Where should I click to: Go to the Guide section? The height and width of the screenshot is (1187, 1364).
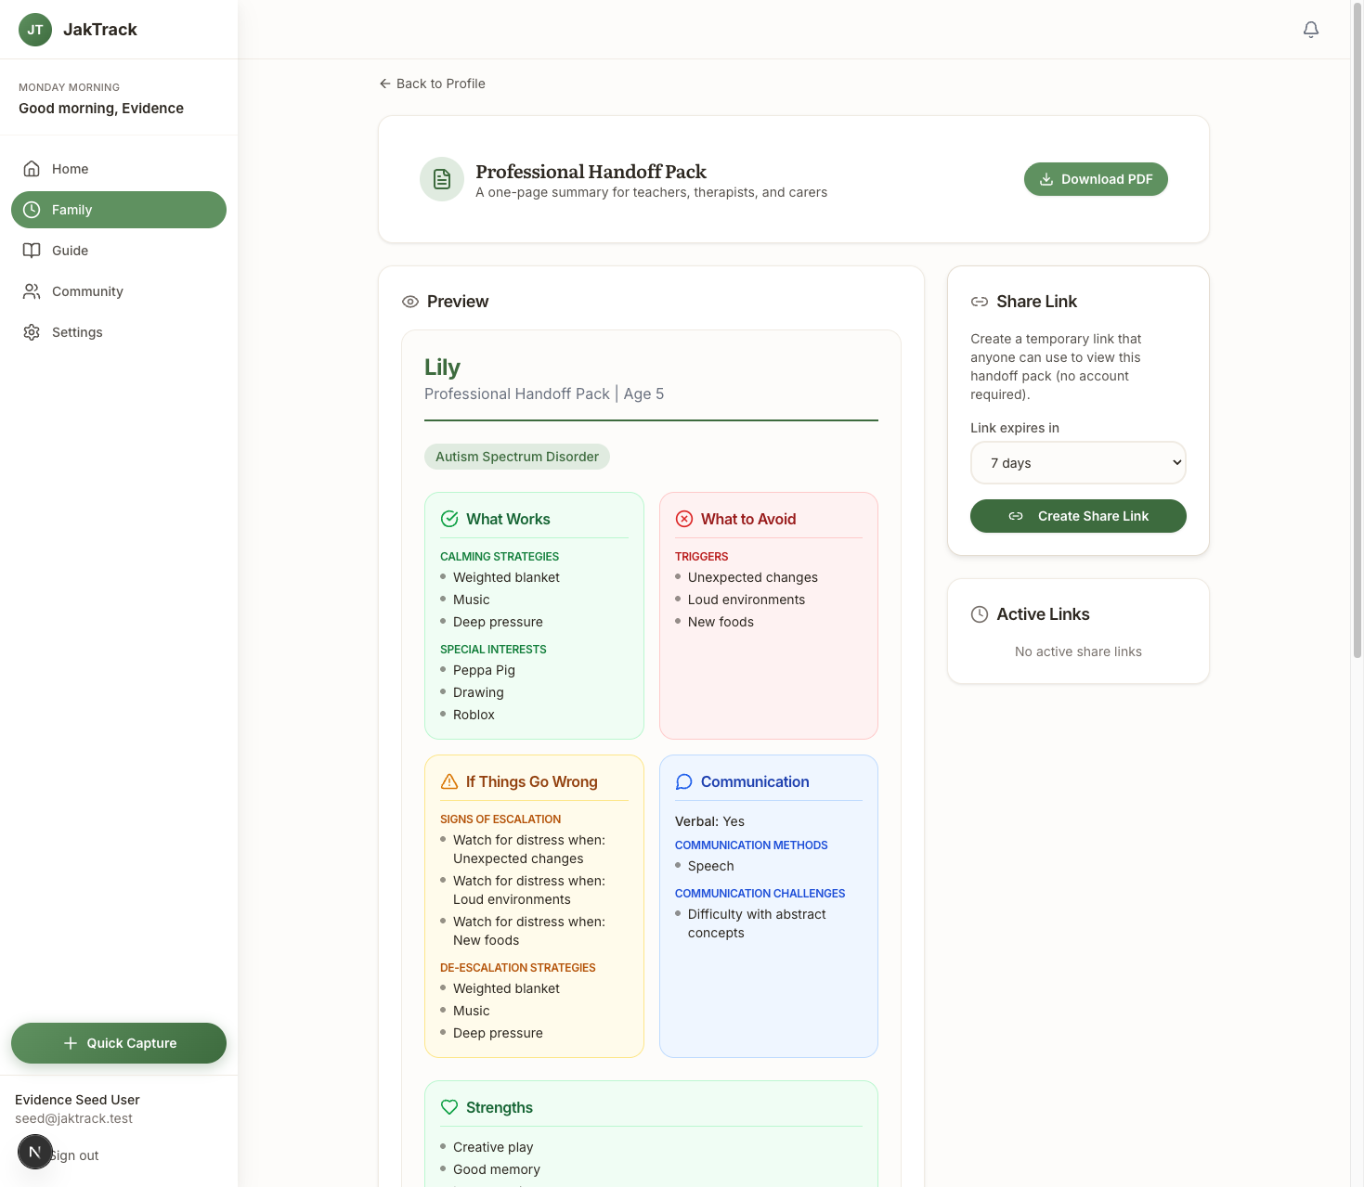click(70, 251)
